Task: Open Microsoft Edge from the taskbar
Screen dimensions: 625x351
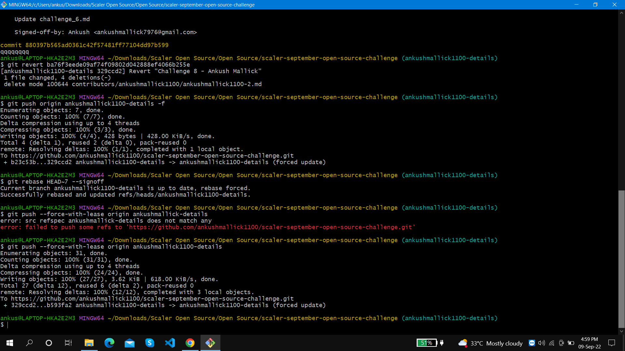Action: (109, 343)
